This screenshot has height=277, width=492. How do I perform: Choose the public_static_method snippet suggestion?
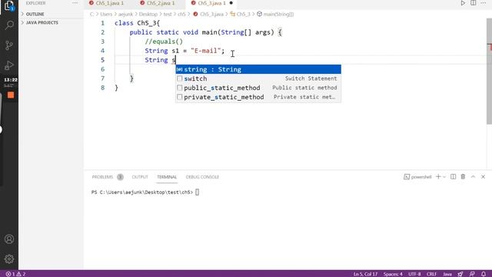tap(258, 88)
